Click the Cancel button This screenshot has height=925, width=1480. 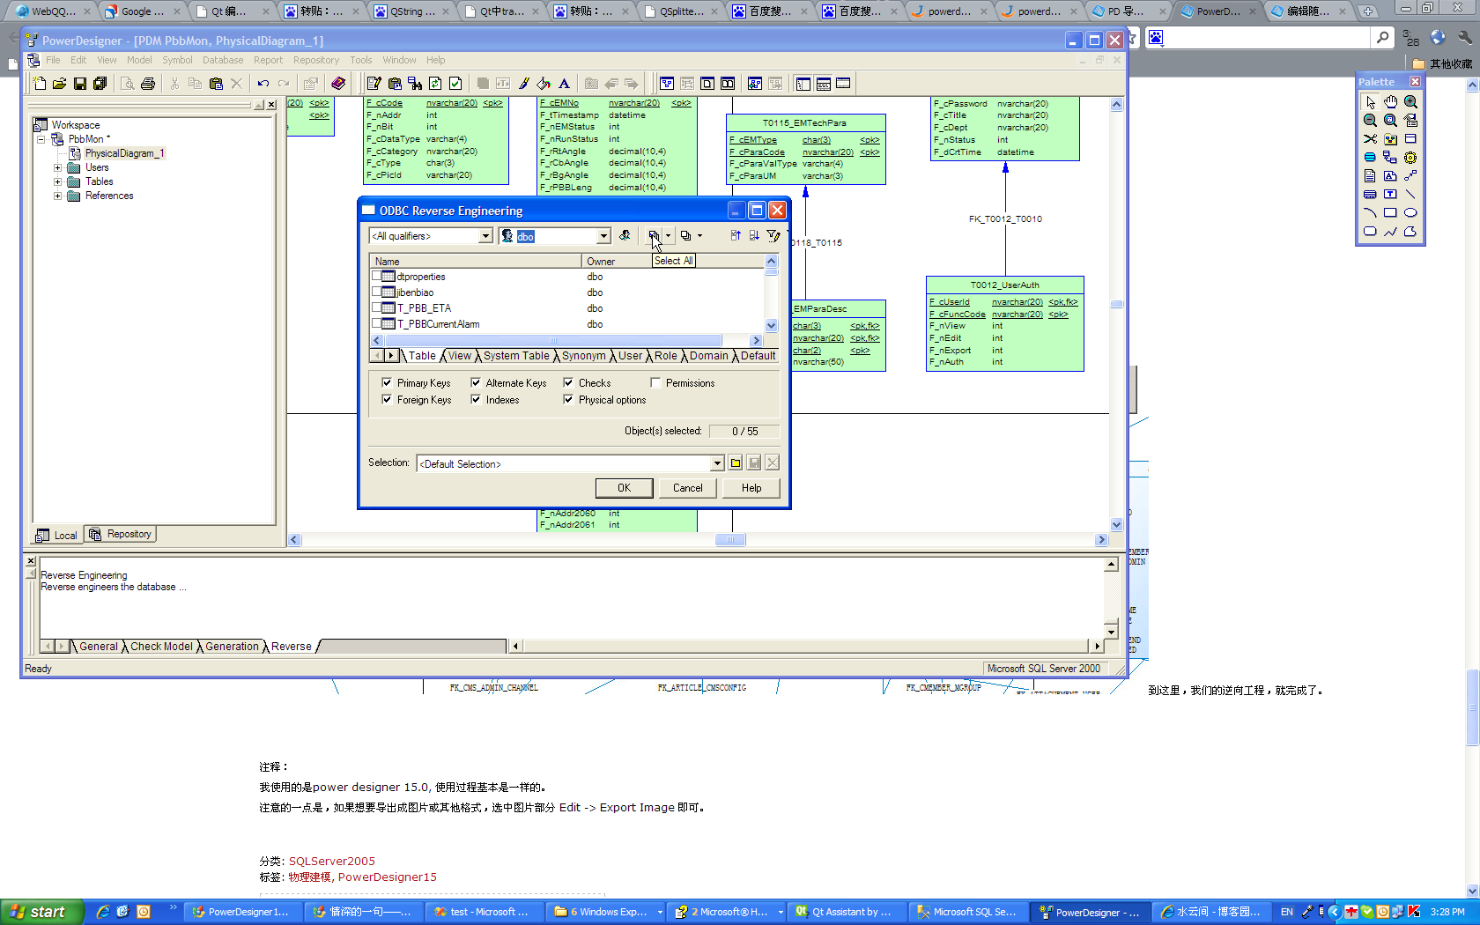687,488
